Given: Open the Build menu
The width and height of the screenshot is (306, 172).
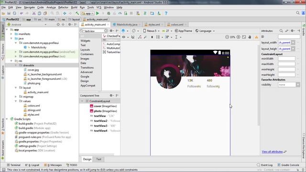Looking at the screenshot, I should pos(74,8).
